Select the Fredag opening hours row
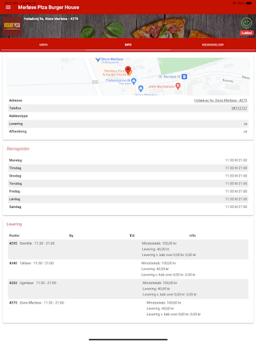The image size is (256, 342). (128, 191)
